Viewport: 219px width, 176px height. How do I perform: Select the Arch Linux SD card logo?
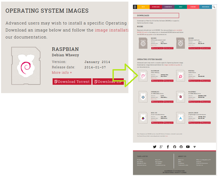(x=180, y=118)
